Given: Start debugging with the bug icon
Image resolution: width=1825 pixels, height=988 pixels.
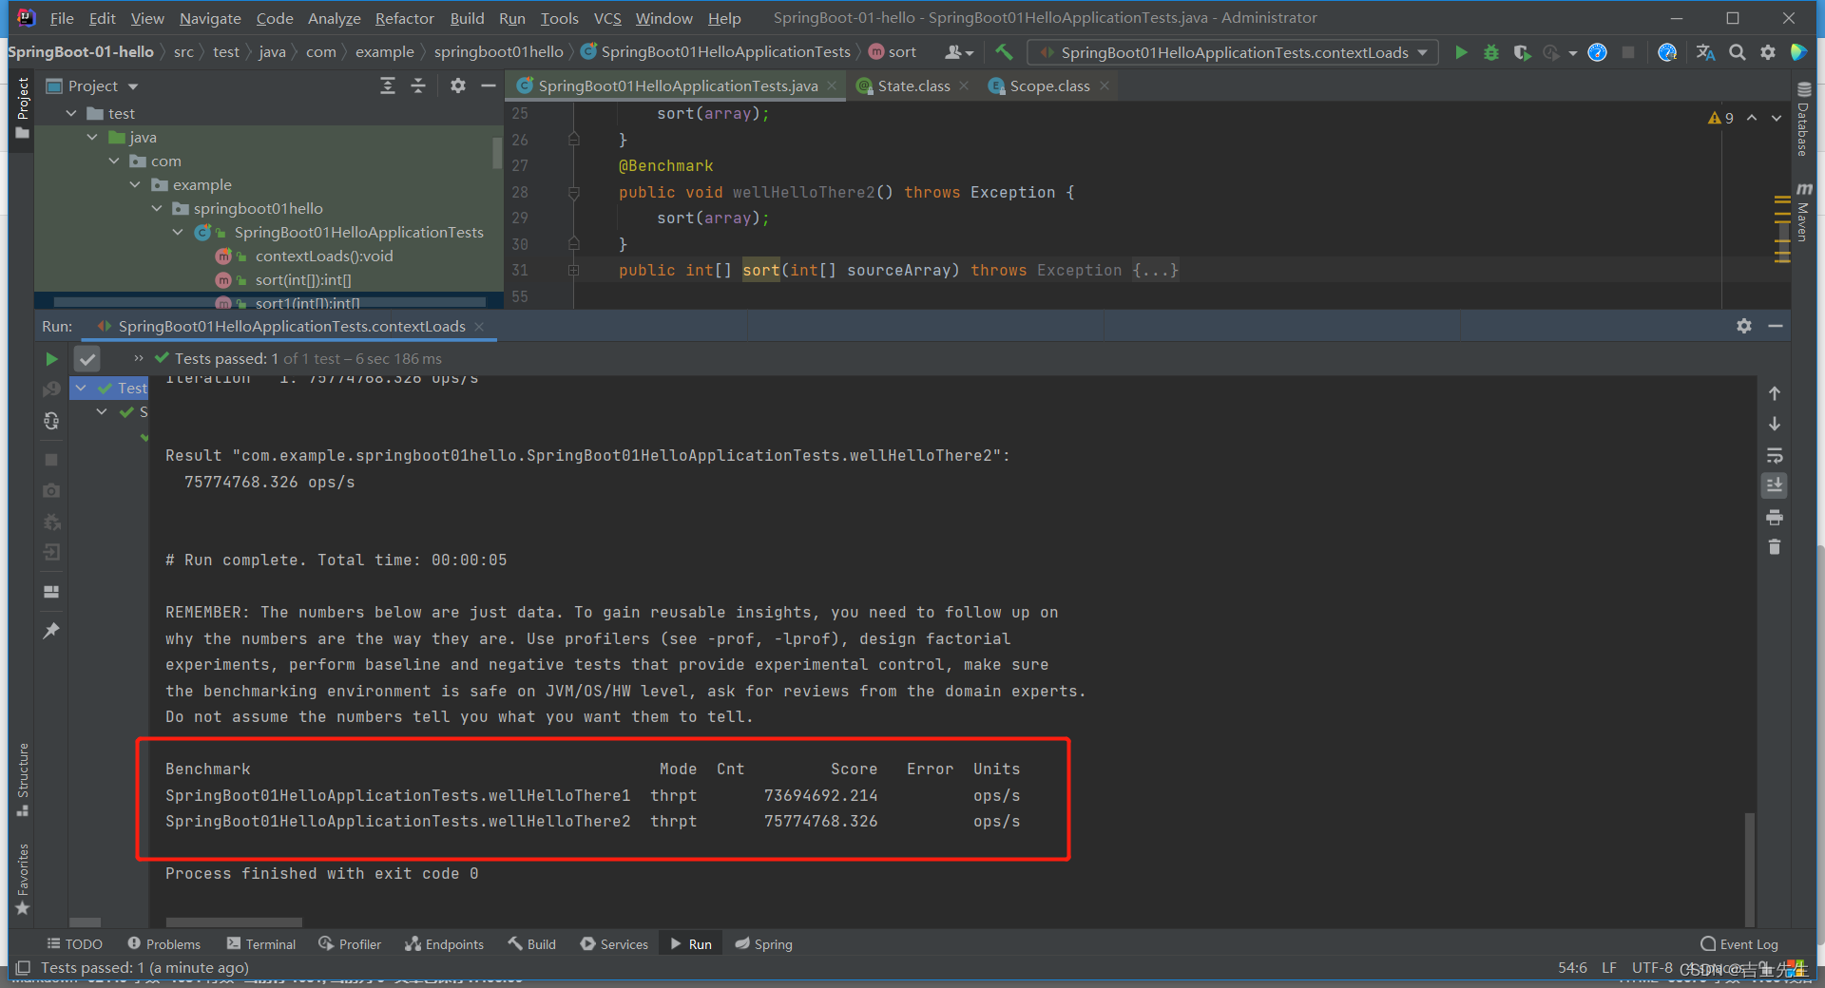Looking at the screenshot, I should click(x=1491, y=52).
